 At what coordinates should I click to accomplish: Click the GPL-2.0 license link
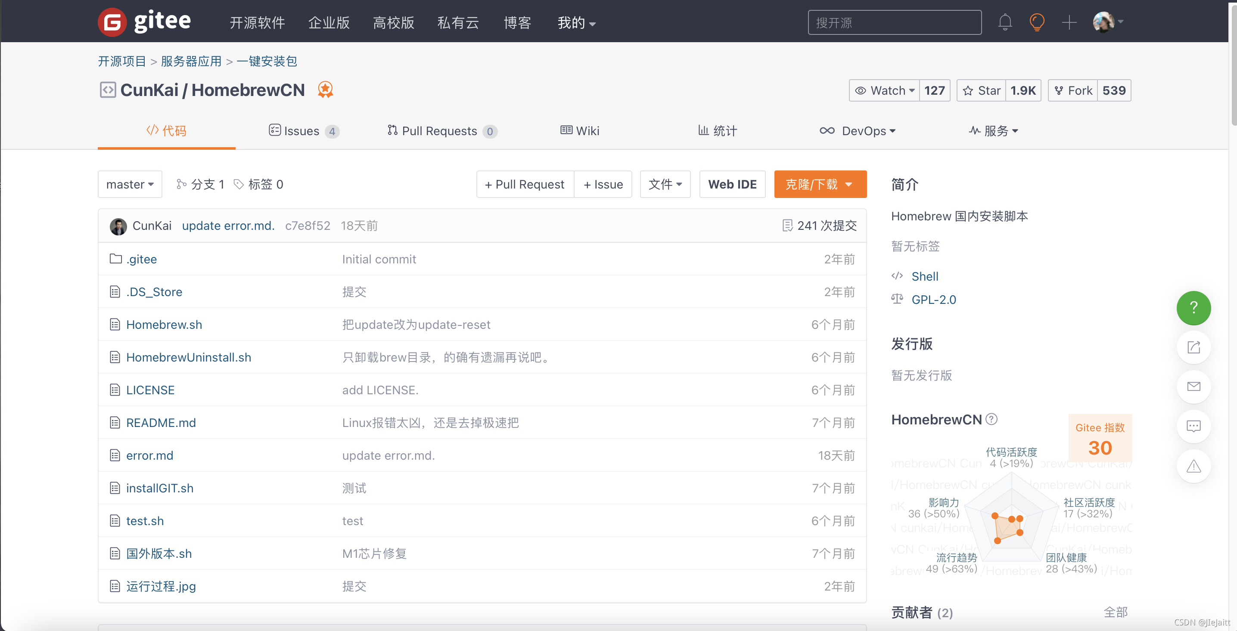pos(933,300)
